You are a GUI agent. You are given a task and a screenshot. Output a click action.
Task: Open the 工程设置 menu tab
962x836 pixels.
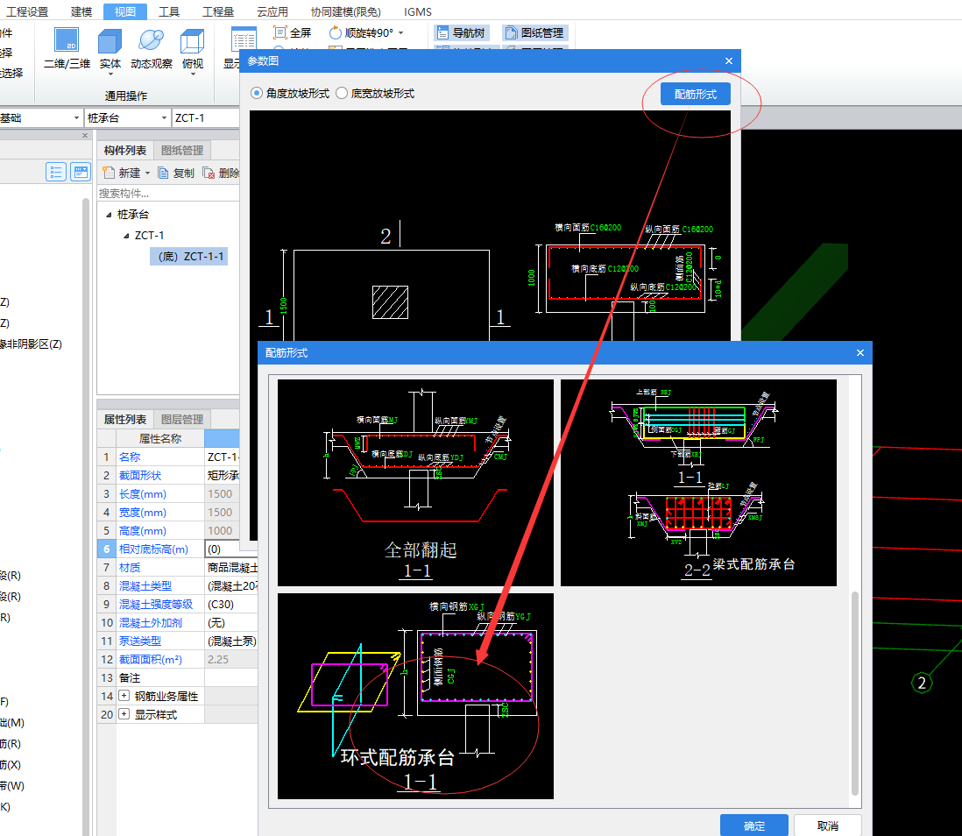(x=27, y=11)
